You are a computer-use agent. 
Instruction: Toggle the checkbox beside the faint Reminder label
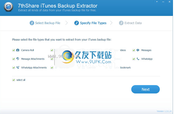(x=52, y=68)
